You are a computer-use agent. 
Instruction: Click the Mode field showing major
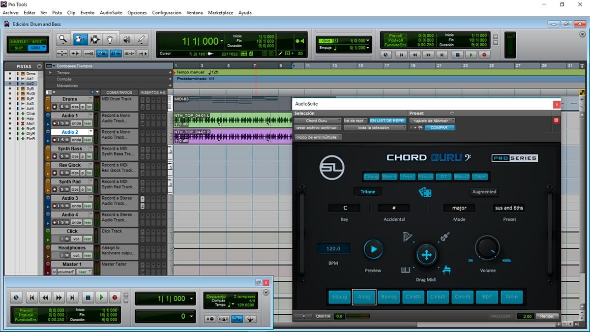459,208
